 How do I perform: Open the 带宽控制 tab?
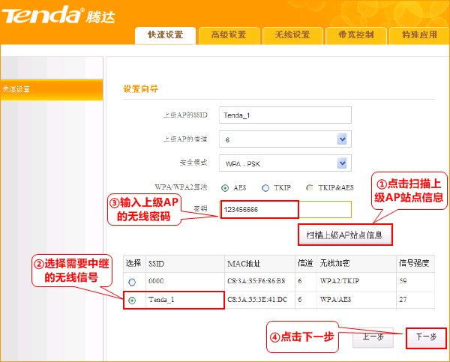click(x=355, y=34)
